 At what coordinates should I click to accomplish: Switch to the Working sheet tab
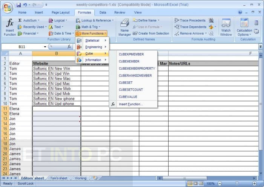pos(80,178)
